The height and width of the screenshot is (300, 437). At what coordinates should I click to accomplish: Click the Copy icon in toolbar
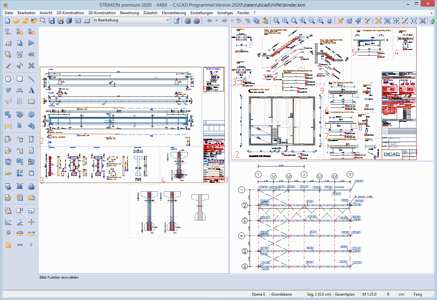coord(257,21)
